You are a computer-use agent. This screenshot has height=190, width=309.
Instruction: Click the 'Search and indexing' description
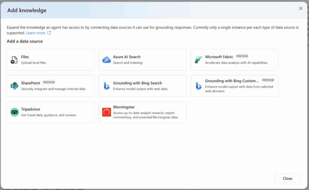coord(128,63)
